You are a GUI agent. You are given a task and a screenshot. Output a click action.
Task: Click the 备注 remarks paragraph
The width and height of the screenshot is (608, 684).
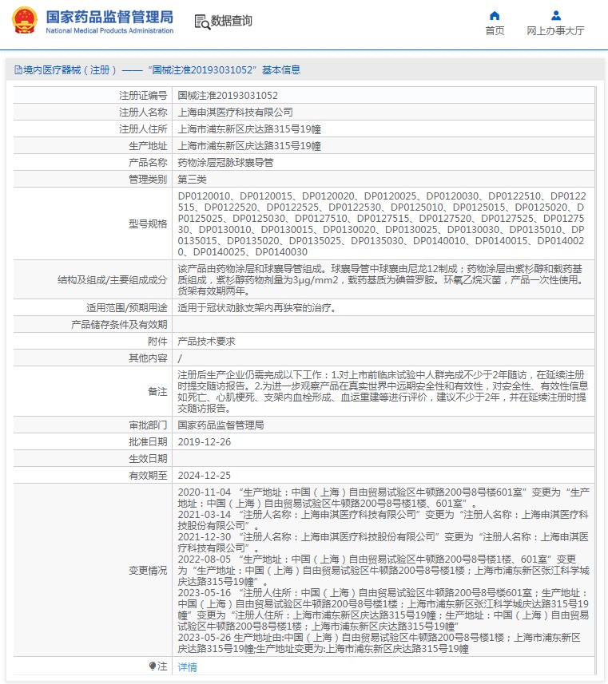click(383, 391)
